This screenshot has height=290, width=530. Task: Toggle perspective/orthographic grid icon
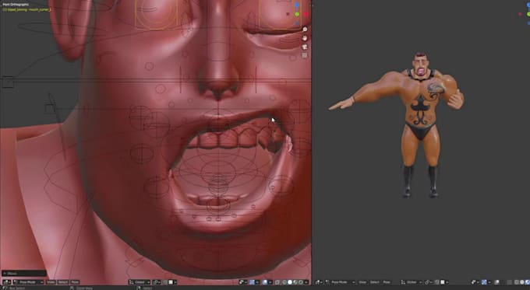pyautogui.click(x=305, y=56)
